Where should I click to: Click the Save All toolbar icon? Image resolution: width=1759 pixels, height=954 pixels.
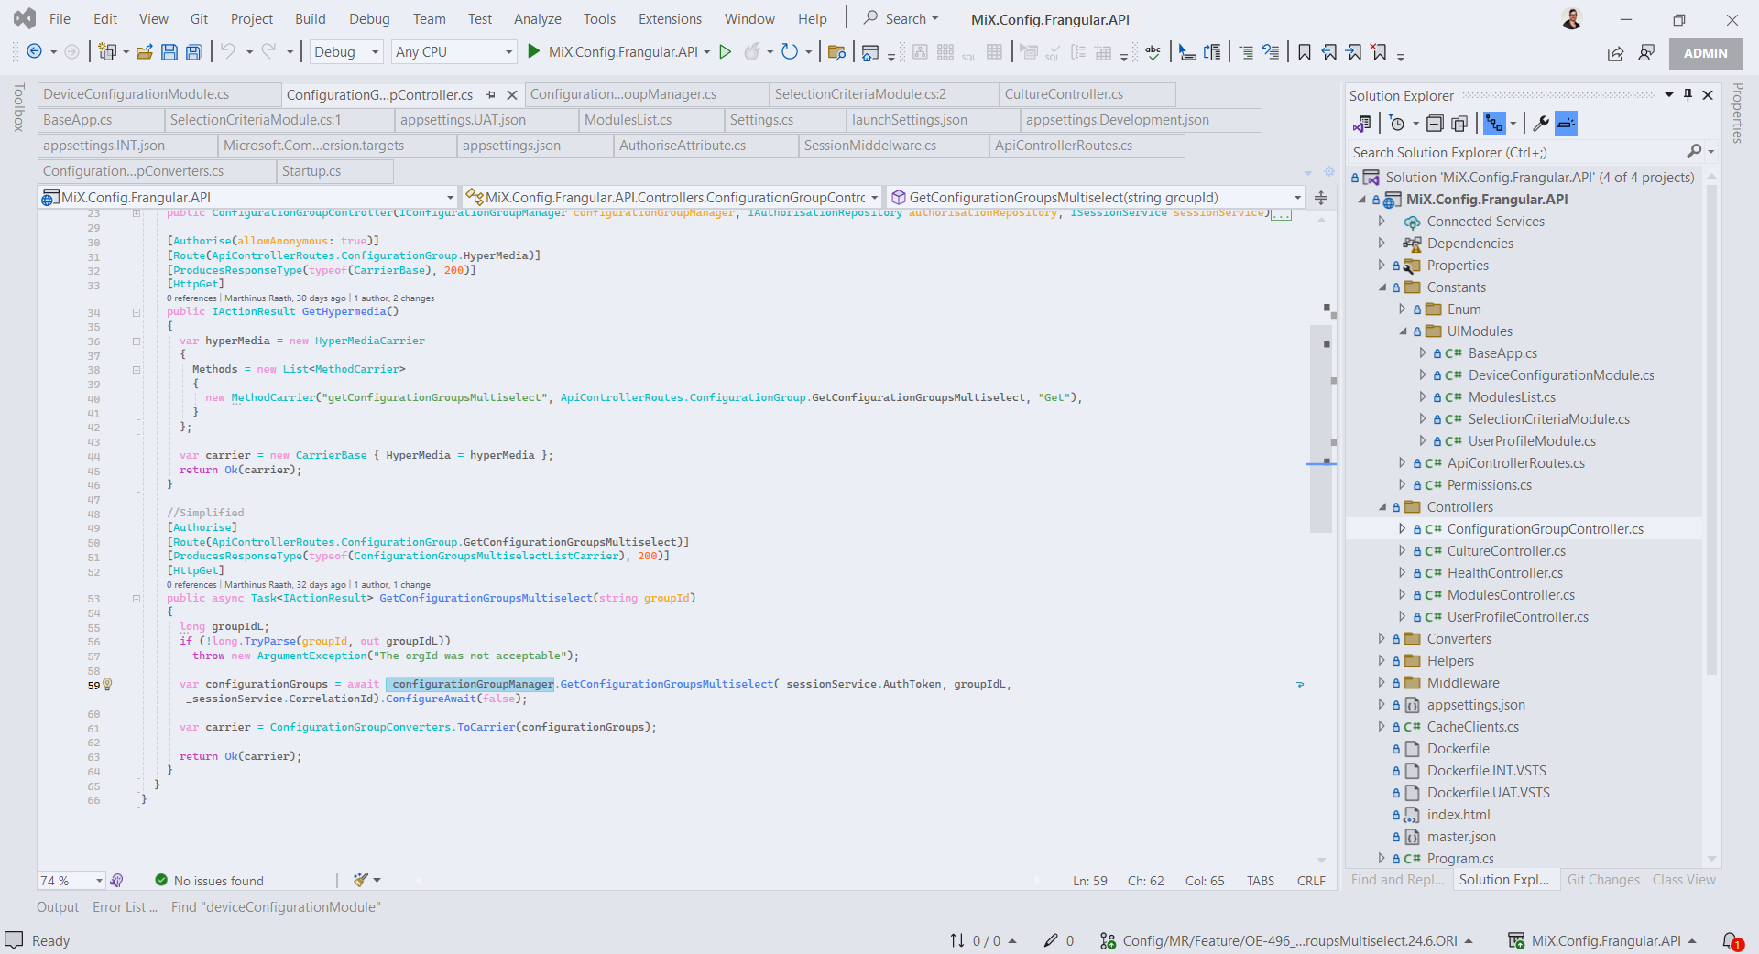tap(193, 52)
